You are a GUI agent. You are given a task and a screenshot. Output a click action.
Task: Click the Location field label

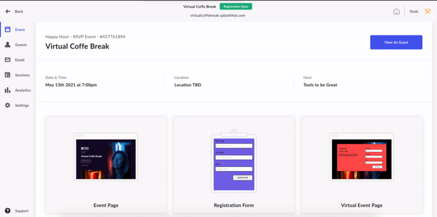pos(181,77)
